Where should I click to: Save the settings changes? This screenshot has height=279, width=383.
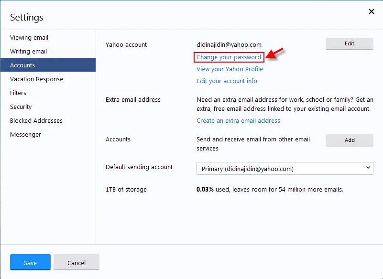click(x=30, y=262)
